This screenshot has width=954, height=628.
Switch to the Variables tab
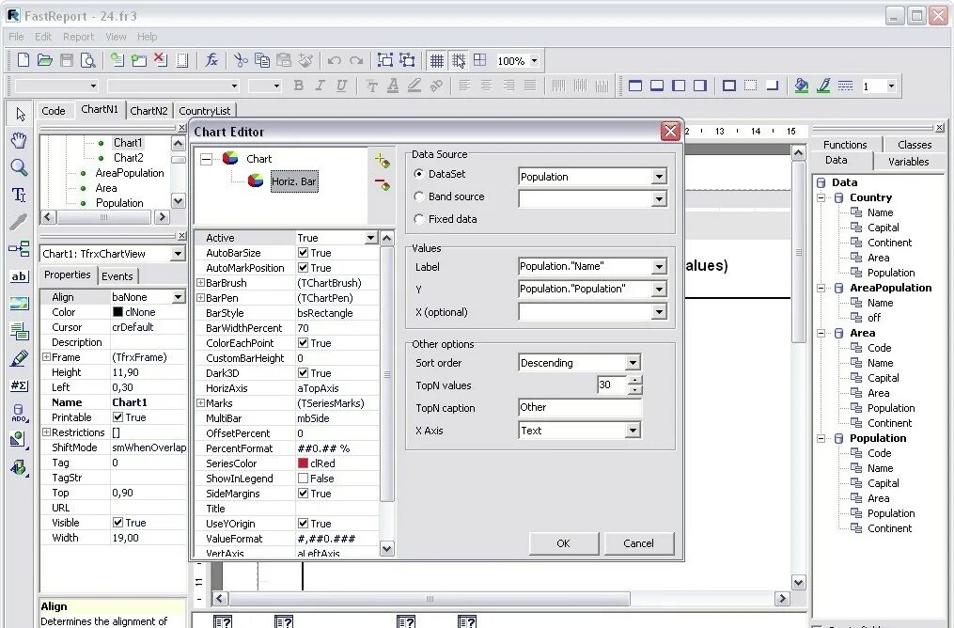click(x=908, y=162)
